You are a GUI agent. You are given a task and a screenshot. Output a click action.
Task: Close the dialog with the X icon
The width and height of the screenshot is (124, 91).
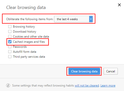click(119, 5)
